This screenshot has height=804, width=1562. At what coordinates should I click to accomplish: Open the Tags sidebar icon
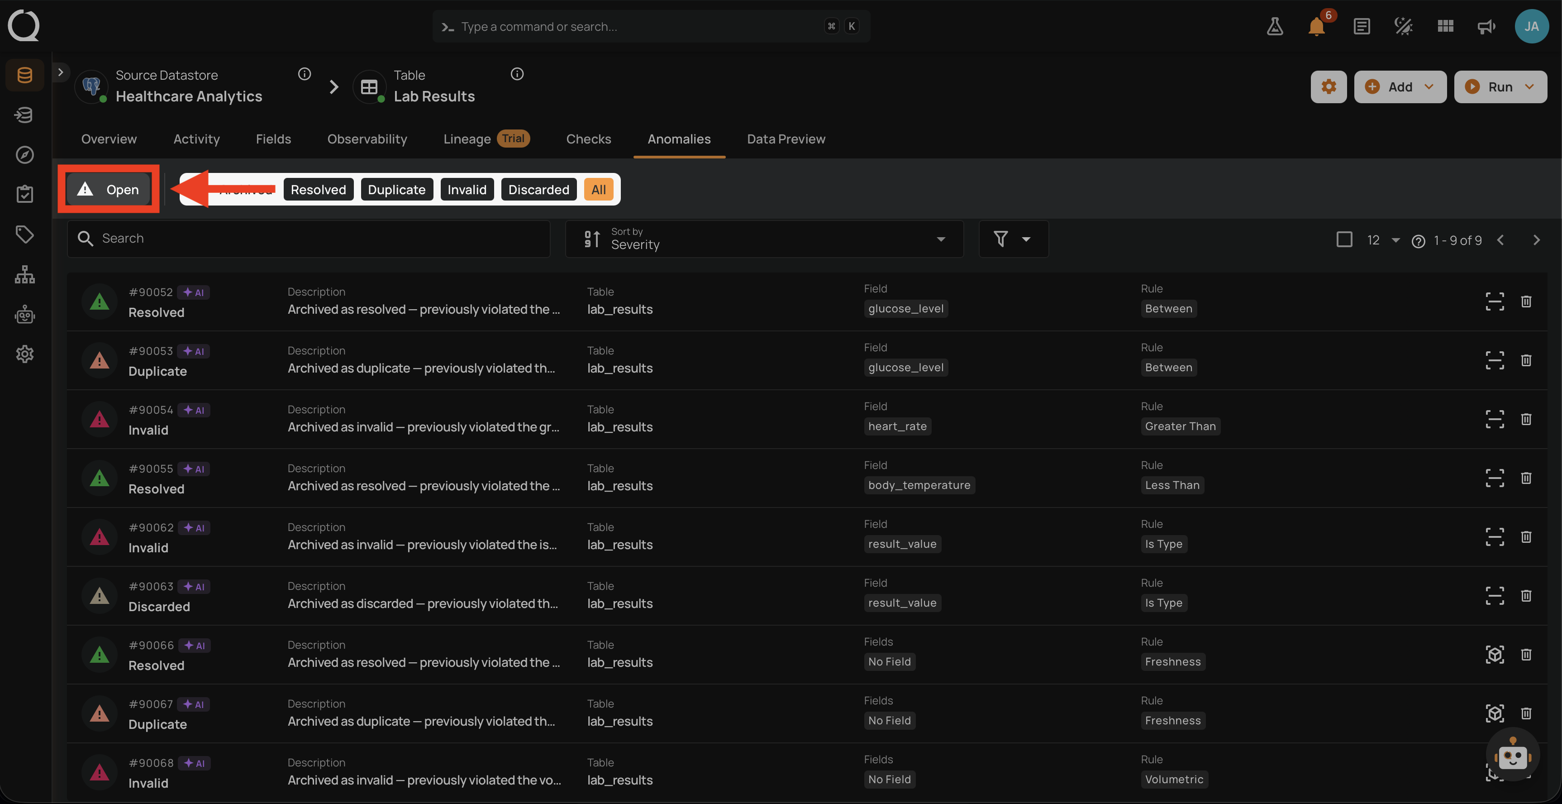click(x=25, y=234)
